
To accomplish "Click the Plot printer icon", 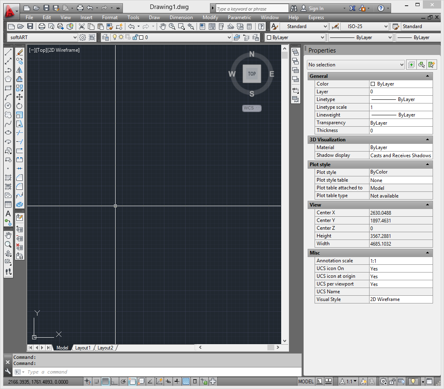I will tap(42, 26).
